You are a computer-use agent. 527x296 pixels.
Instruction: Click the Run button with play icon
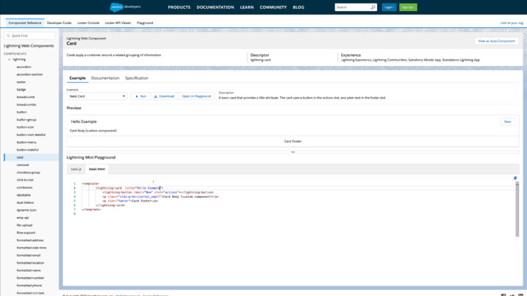[140, 96]
